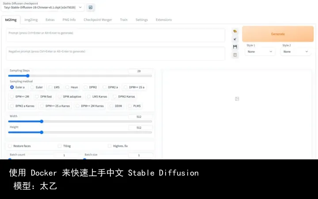The width and height of the screenshot is (318, 199).
Task: Select the PLMS sampling method
Action: click(x=134, y=106)
